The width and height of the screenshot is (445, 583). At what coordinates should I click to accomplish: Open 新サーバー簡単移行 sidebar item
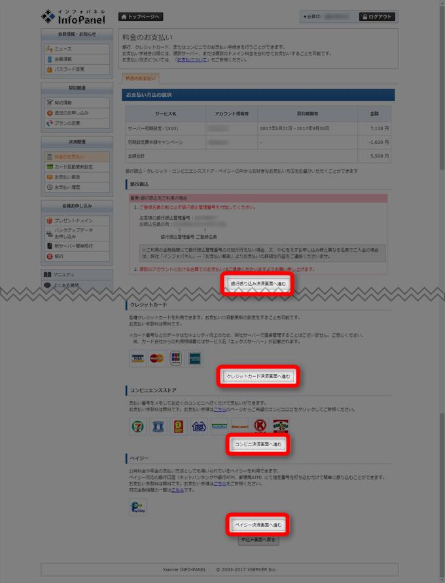click(77, 246)
